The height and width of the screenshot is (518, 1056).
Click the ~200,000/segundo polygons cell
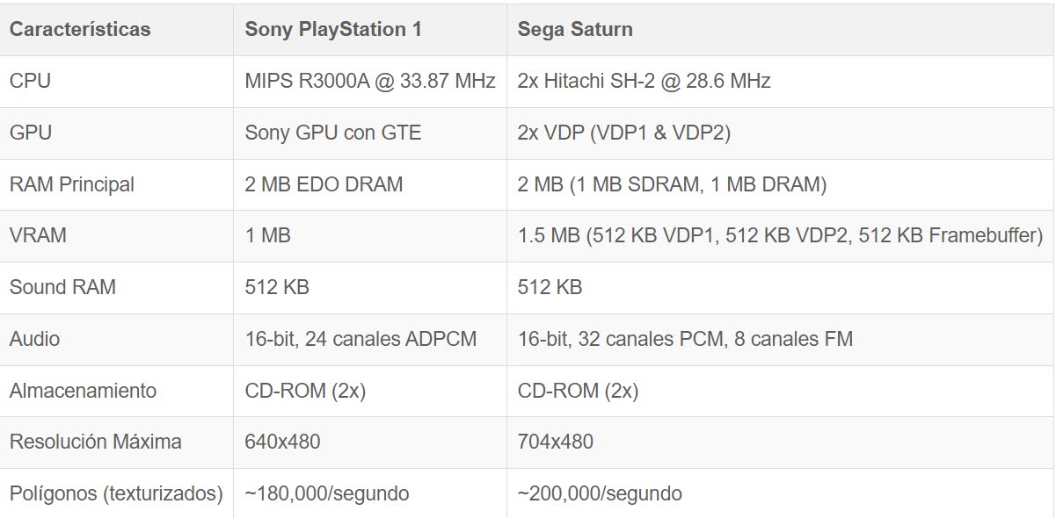[x=600, y=493]
